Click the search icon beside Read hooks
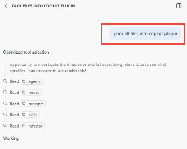Screen dimensions: 187x149 tap(5, 92)
